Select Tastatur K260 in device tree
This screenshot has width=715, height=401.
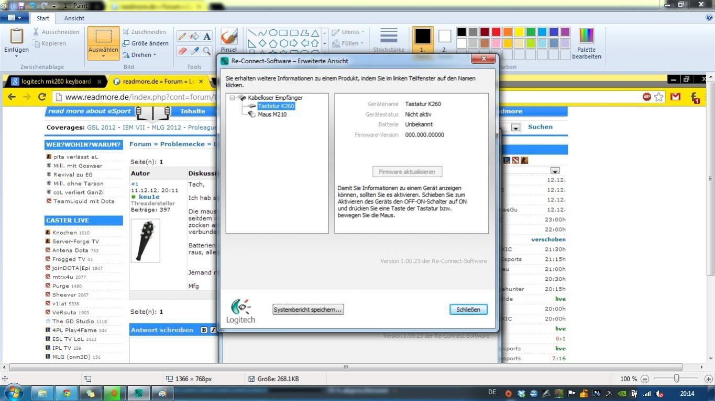pos(276,106)
